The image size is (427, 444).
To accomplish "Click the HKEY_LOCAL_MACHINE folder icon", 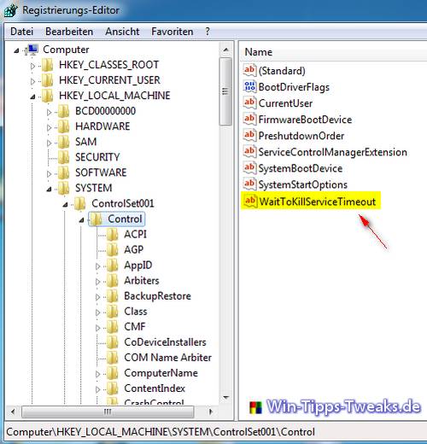I will [x=48, y=96].
